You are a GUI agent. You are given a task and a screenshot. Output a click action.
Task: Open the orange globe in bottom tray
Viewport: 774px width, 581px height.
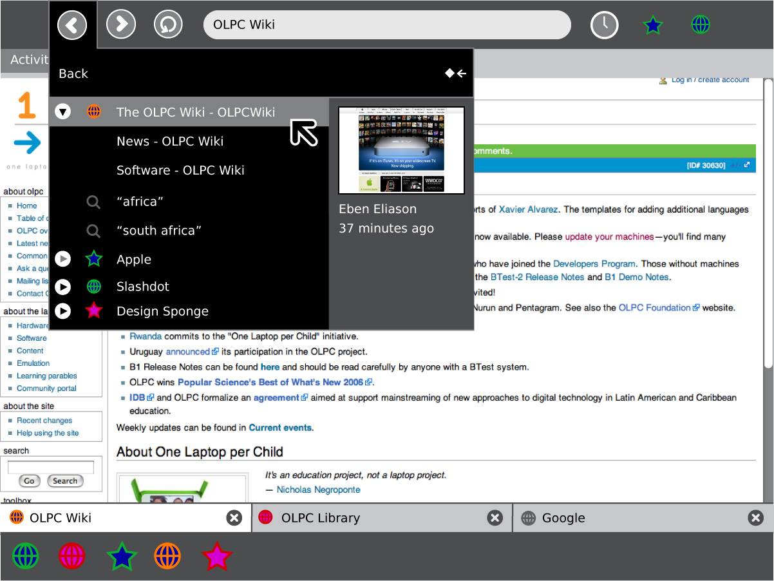pos(167,556)
